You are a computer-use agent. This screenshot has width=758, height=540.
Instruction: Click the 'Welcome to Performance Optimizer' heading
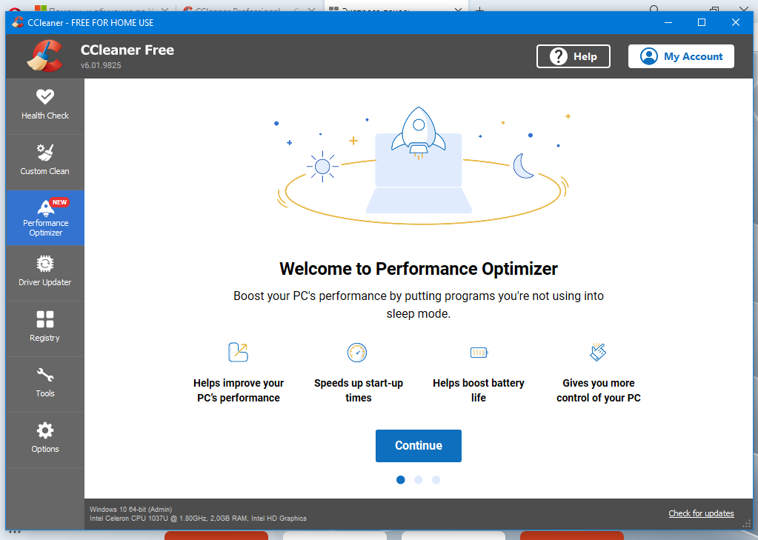coord(419,269)
